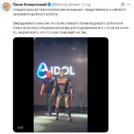Screen dimensions: 134x134
Task: Click the humanoid robot's torso
Action: [x=62, y=85]
